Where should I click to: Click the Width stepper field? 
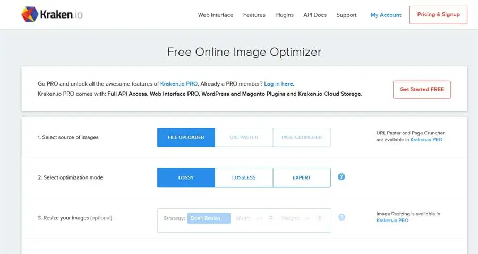click(264, 218)
